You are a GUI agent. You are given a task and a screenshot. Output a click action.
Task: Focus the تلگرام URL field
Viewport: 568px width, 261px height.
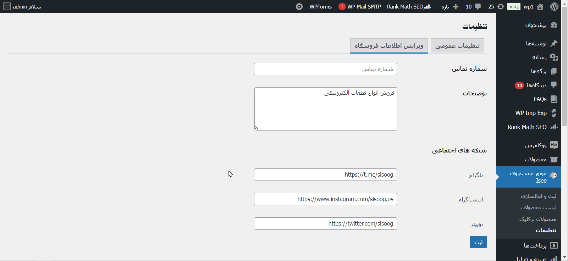tap(325, 174)
